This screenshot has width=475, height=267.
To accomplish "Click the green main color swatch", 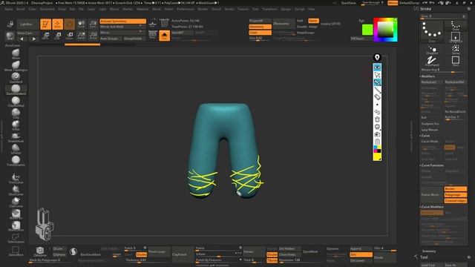I will [367, 30].
